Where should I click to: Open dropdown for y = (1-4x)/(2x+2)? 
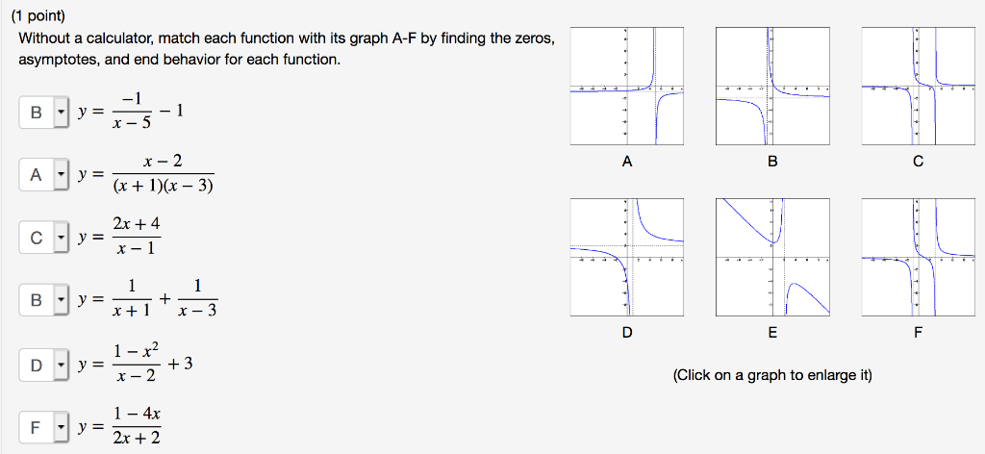point(44,428)
